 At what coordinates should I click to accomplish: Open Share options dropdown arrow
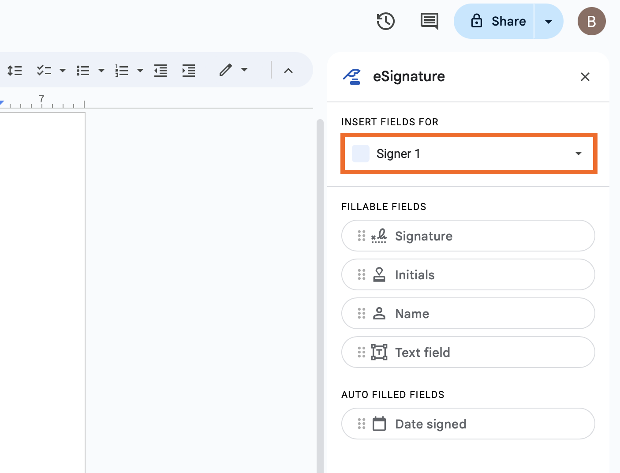click(549, 22)
